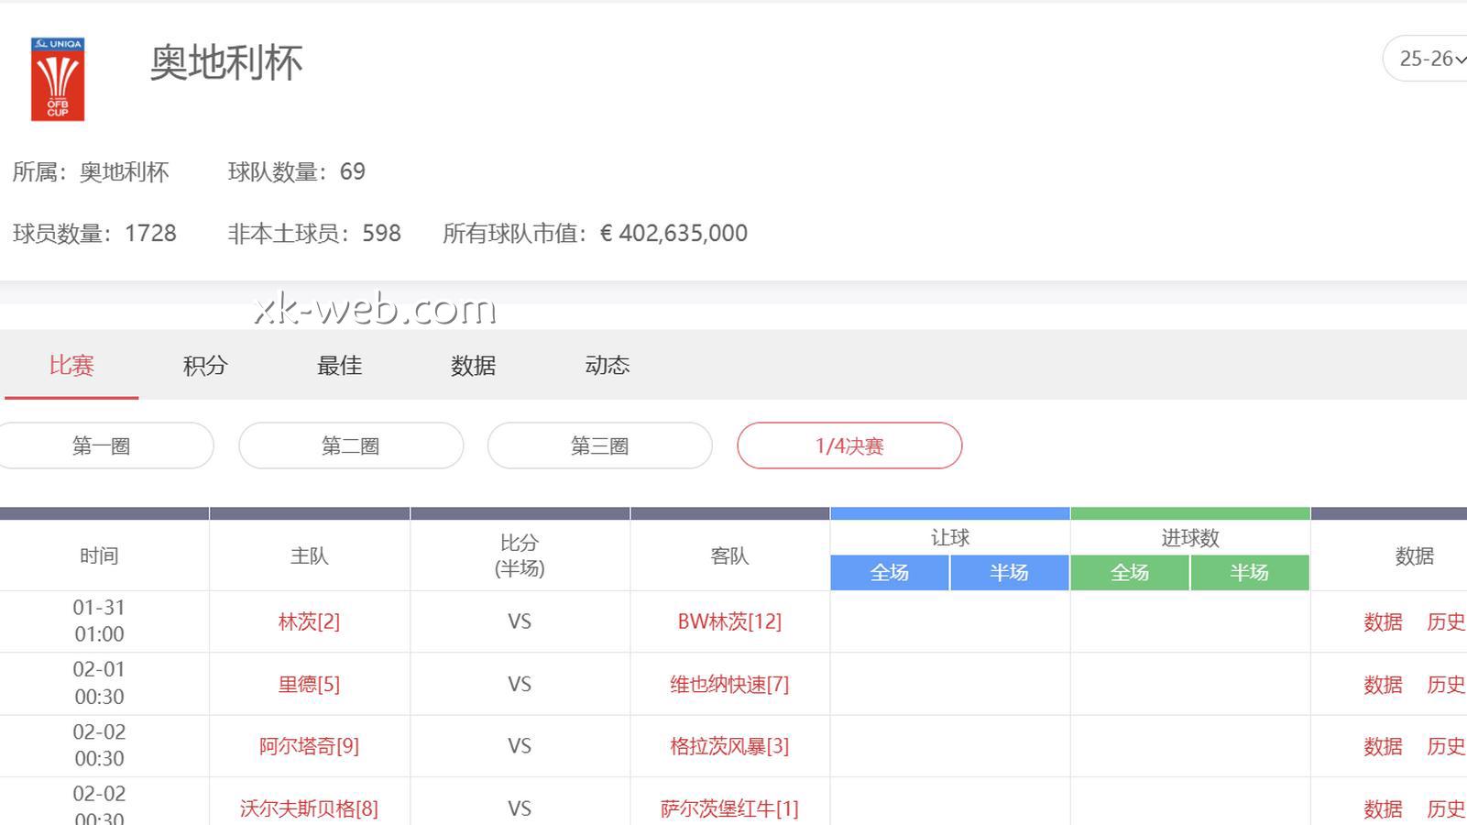Open the 动态 updates tab
This screenshot has width=1467, height=825.
click(607, 366)
